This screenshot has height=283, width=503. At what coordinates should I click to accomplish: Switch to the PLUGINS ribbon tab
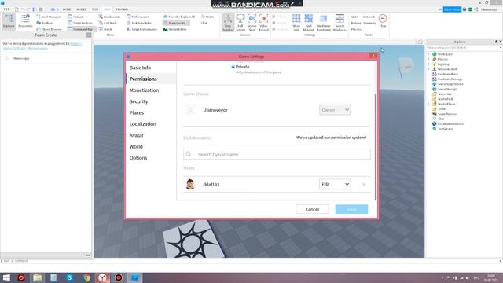122,9
